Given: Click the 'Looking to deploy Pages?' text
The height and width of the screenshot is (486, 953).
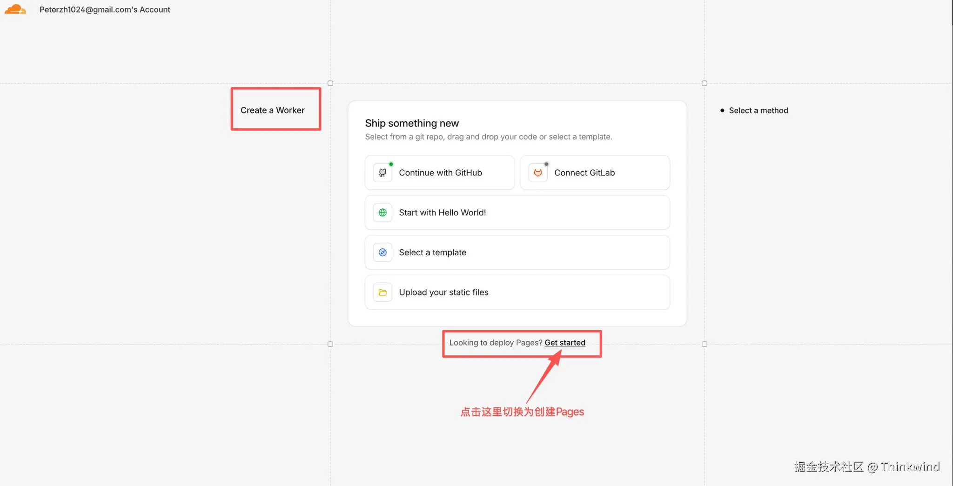Looking at the screenshot, I should tap(496, 343).
